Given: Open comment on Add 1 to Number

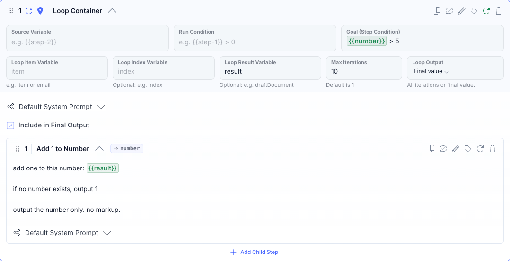Looking at the screenshot, I should tap(443, 149).
